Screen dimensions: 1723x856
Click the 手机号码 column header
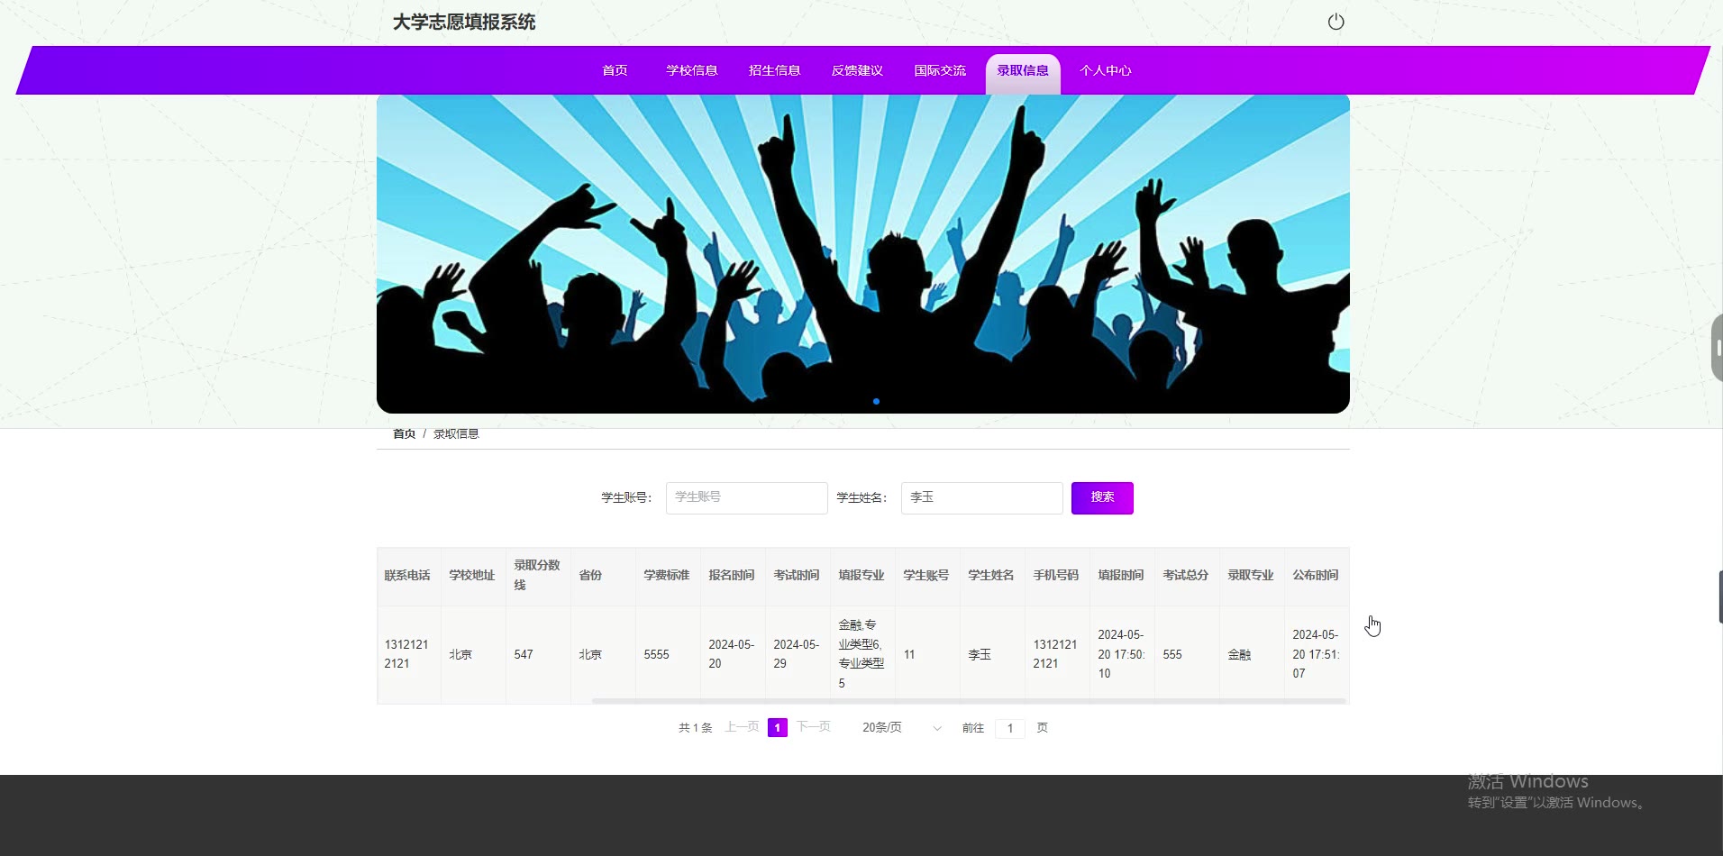1056,575
